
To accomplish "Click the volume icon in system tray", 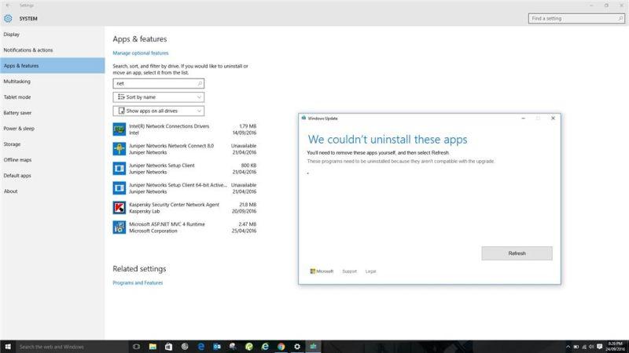I will click(x=591, y=347).
